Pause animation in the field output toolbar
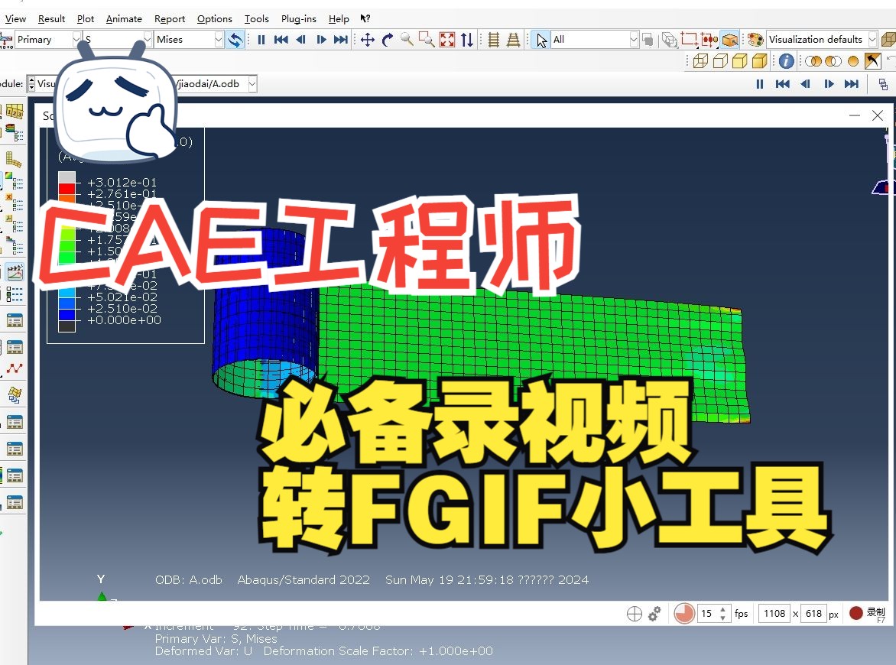The height and width of the screenshot is (665, 896). (261, 40)
